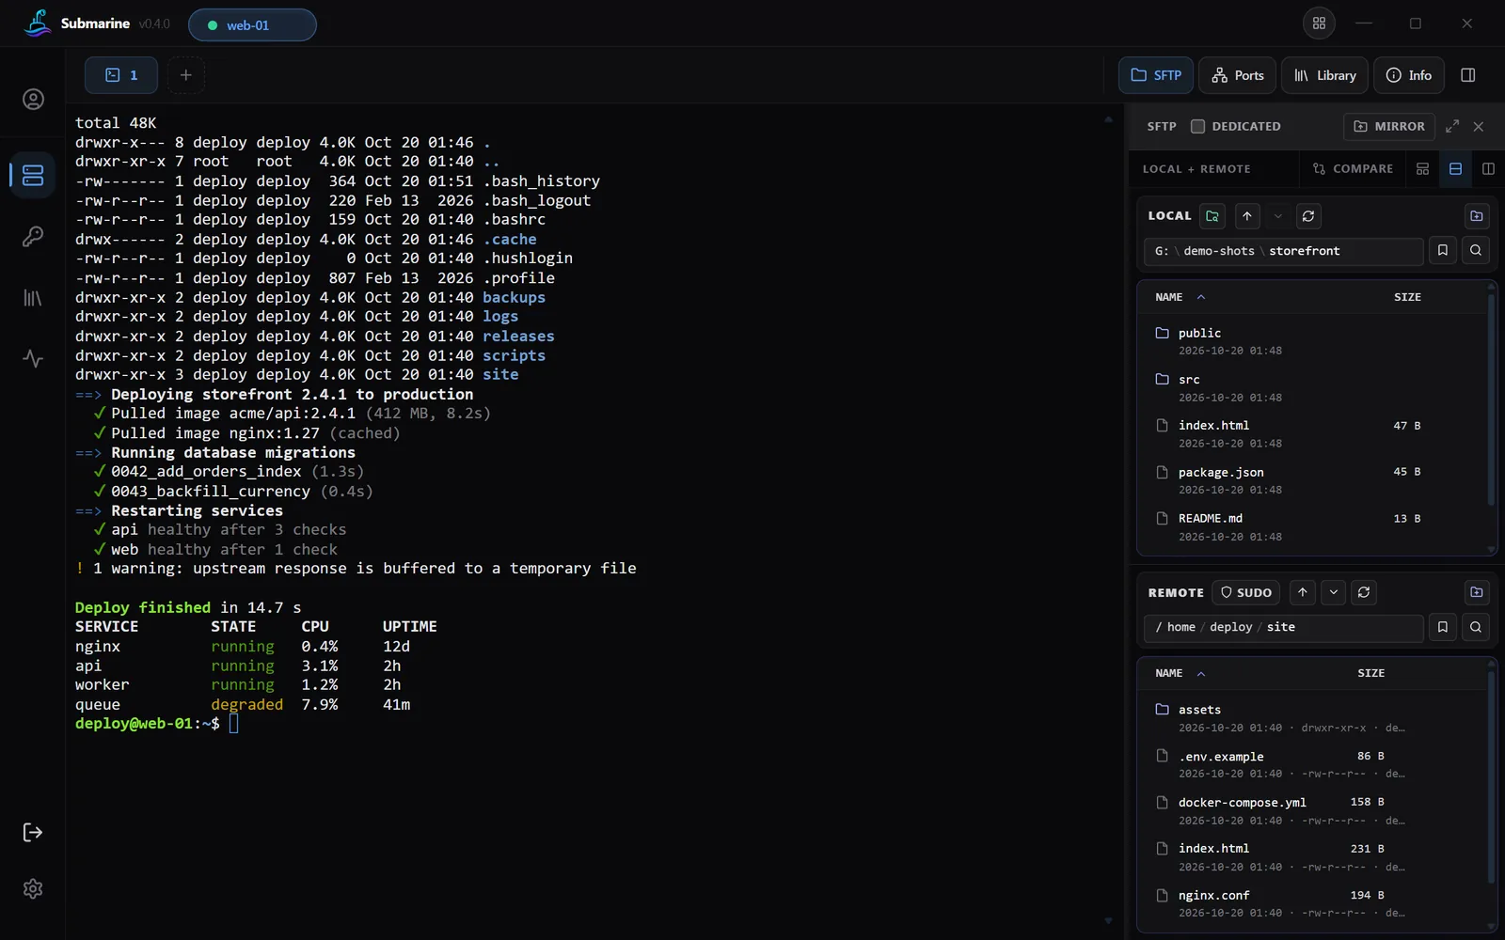1505x940 pixels.
Task: Open the profile icon in the left sidebar
Action: (x=33, y=100)
